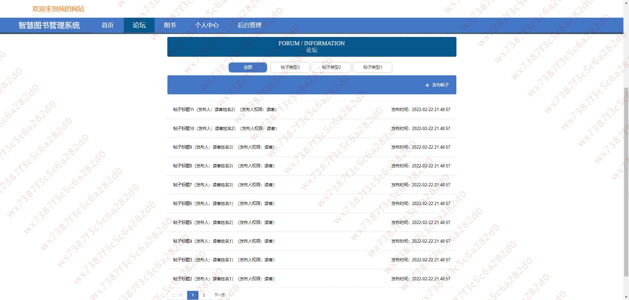Click the 智慧图书管理系统 site title
629x300 pixels.
coord(49,25)
